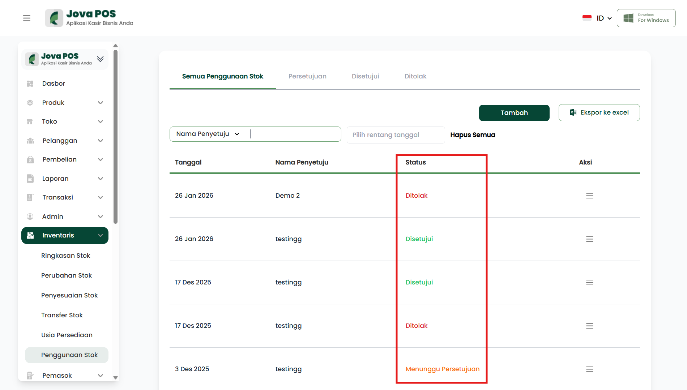
Task: Open Ringkasan Stok from the sidebar
Action: coord(65,256)
